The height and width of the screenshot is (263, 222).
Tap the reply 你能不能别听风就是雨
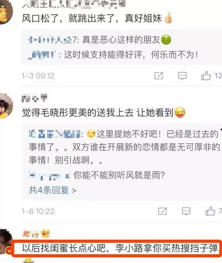pyautogui.click(x=119, y=175)
